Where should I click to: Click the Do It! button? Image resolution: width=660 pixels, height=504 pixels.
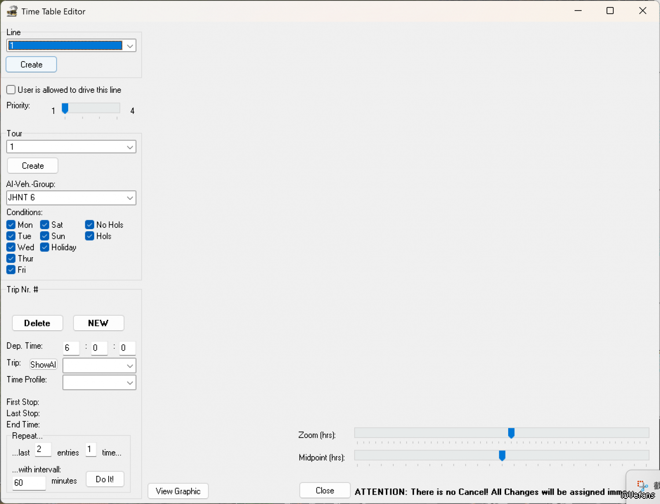pyautogui.click(x=105, y=479)
